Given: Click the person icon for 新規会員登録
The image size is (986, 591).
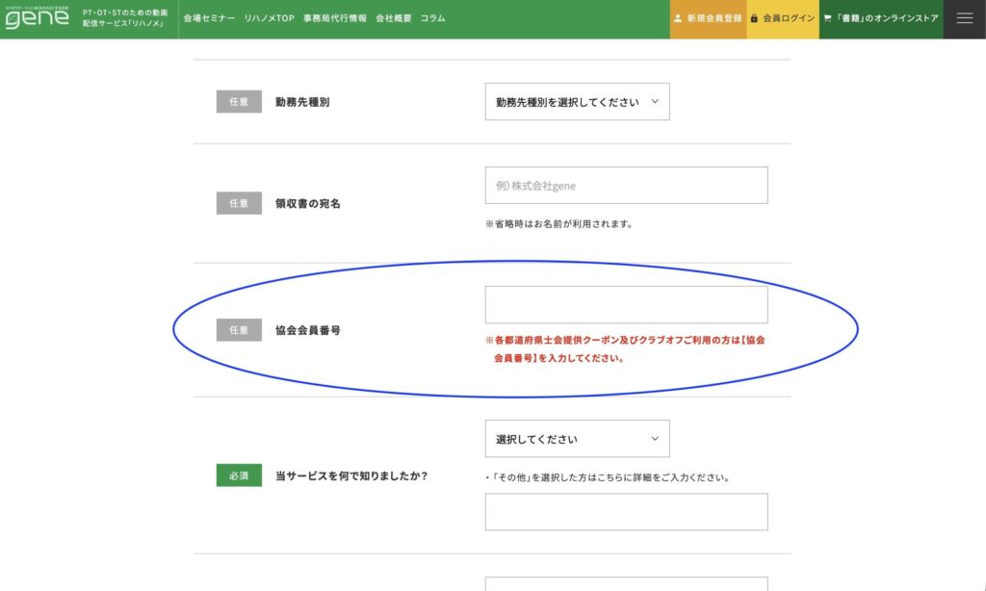Looking at the screenshot, I should pyautogui.click(x=678, y=18).
